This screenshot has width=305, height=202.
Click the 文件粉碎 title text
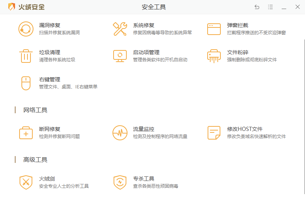coord(238,52)
